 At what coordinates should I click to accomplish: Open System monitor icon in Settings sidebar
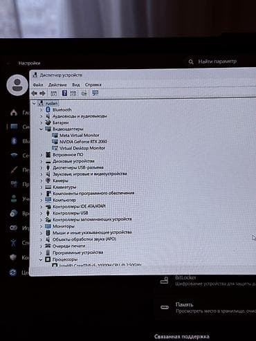pos(14,127)
